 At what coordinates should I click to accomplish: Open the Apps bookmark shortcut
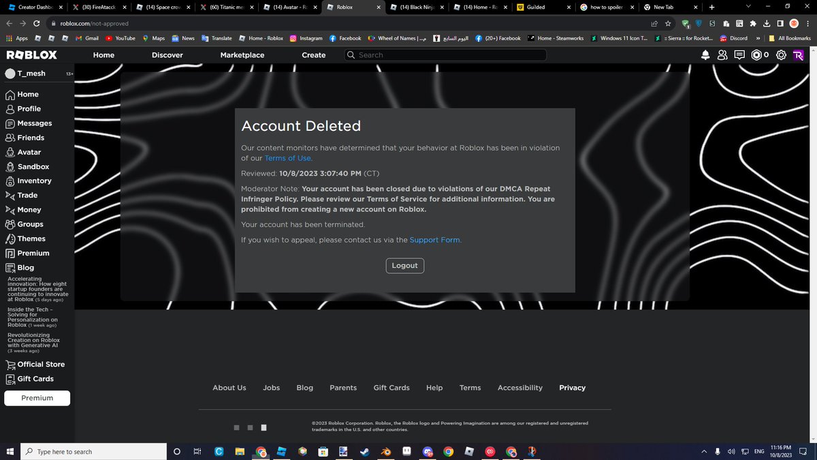(x=17, y=38)
